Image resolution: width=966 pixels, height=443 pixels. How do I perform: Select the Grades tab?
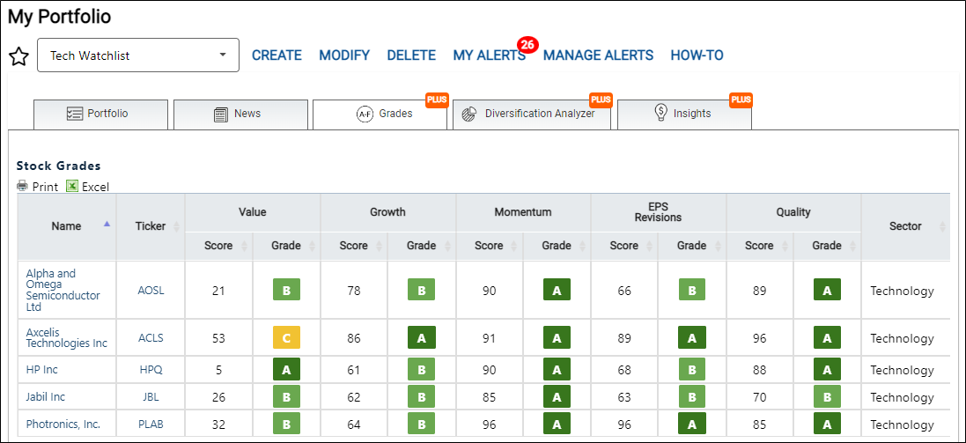pos(380,114)
